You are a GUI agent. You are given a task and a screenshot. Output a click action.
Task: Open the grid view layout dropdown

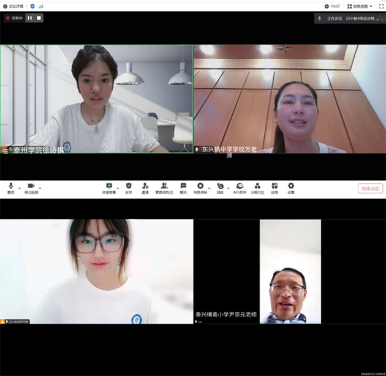(x=360, y=6)
